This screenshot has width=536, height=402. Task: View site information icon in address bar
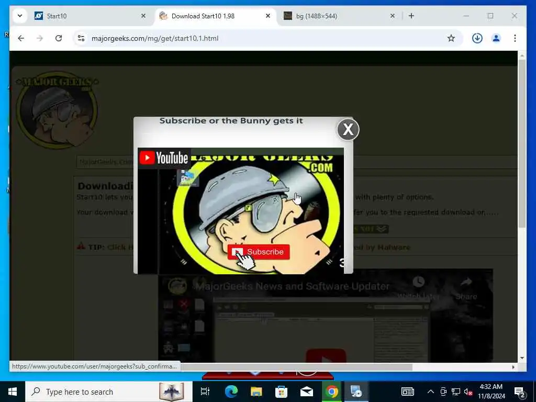81,38
